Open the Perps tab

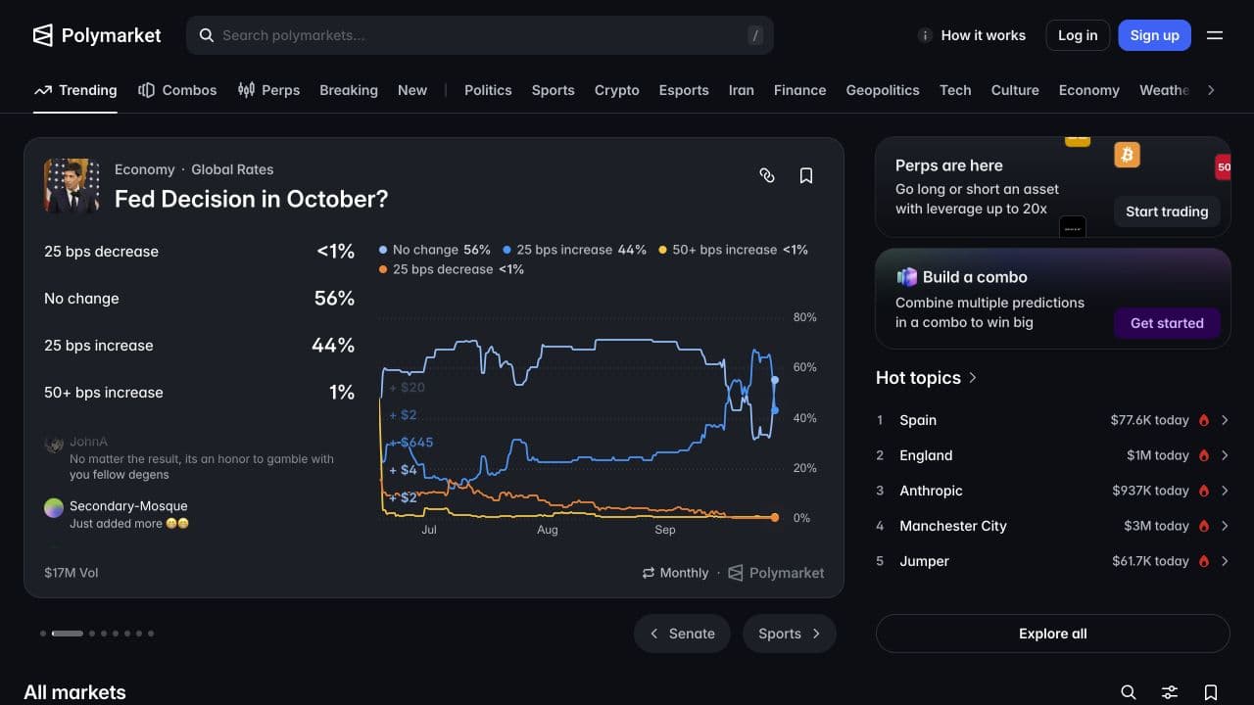(268, 90)
